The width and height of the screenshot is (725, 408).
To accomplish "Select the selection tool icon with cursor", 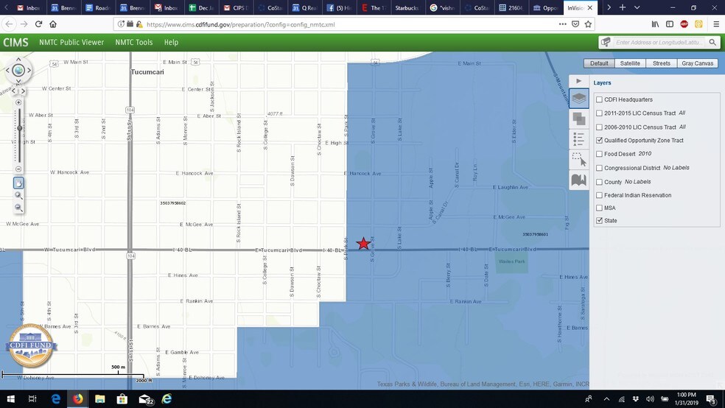I will coord(579,160).
